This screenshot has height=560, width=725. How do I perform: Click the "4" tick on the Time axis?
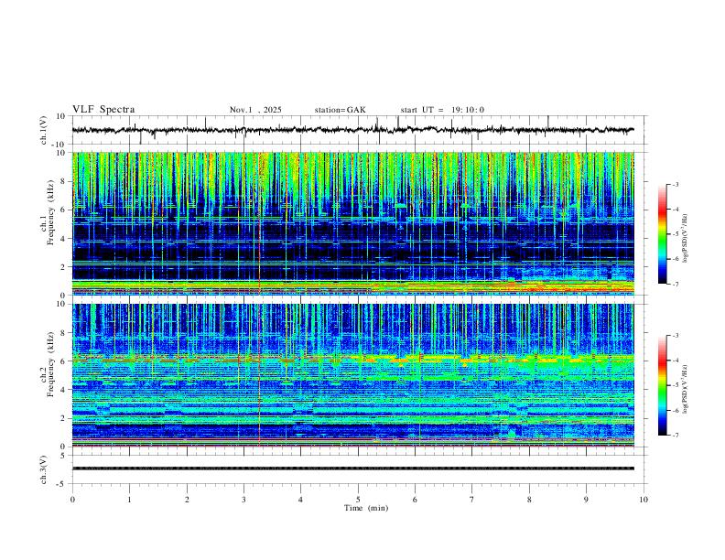tap(300, 500)
